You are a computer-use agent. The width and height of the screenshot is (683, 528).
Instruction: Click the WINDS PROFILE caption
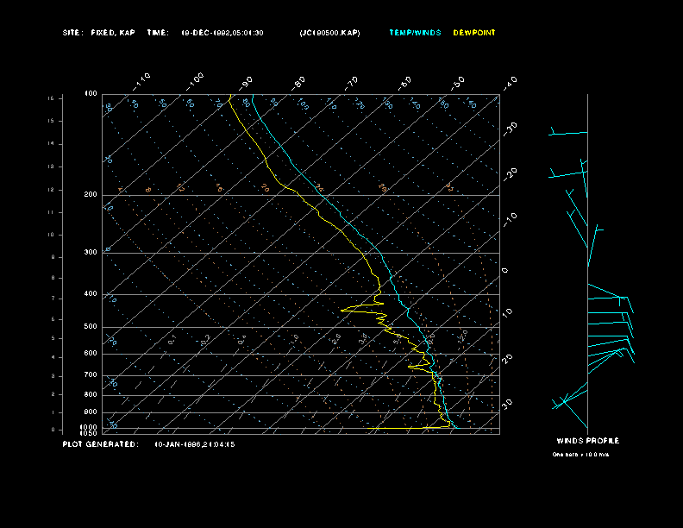(x=587, y=441)
